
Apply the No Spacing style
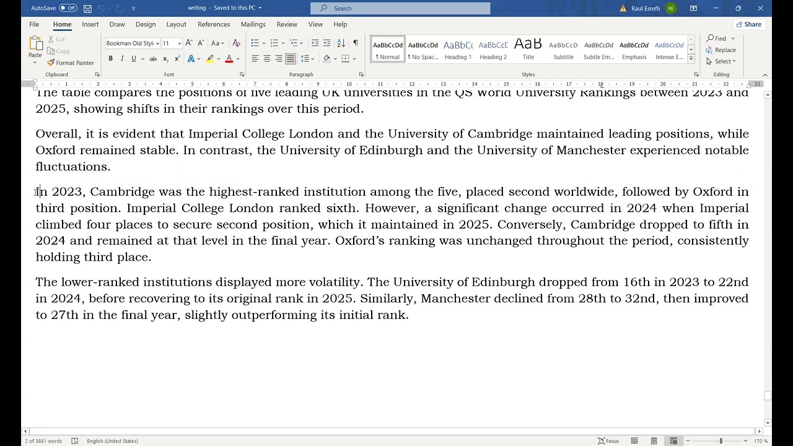(x=423, y=50)
